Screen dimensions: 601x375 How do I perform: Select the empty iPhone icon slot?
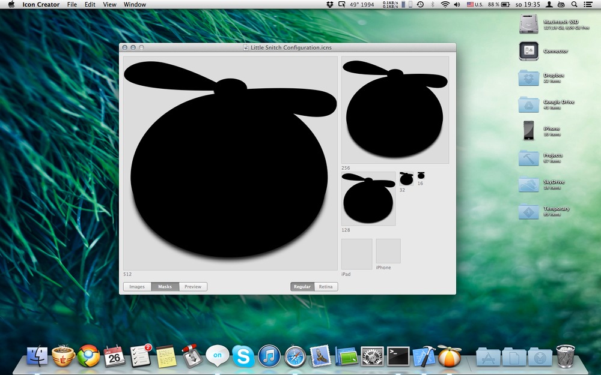(388, 251)
